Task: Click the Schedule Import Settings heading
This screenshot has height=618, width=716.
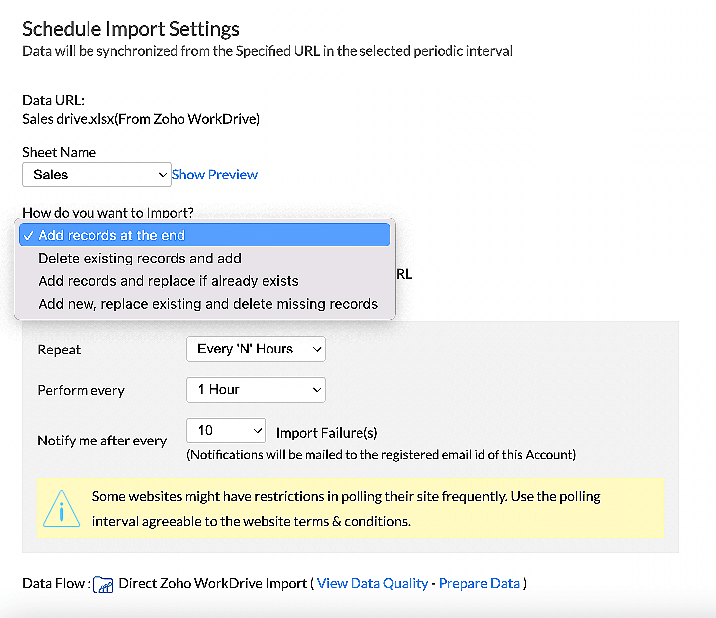Action: pos(131,29)
